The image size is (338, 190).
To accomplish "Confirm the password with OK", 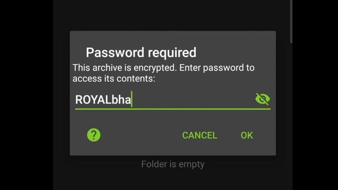I will click(247, 135).
